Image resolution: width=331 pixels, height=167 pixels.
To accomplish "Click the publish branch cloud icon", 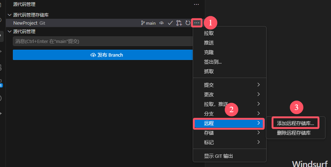I will point(161,23).
